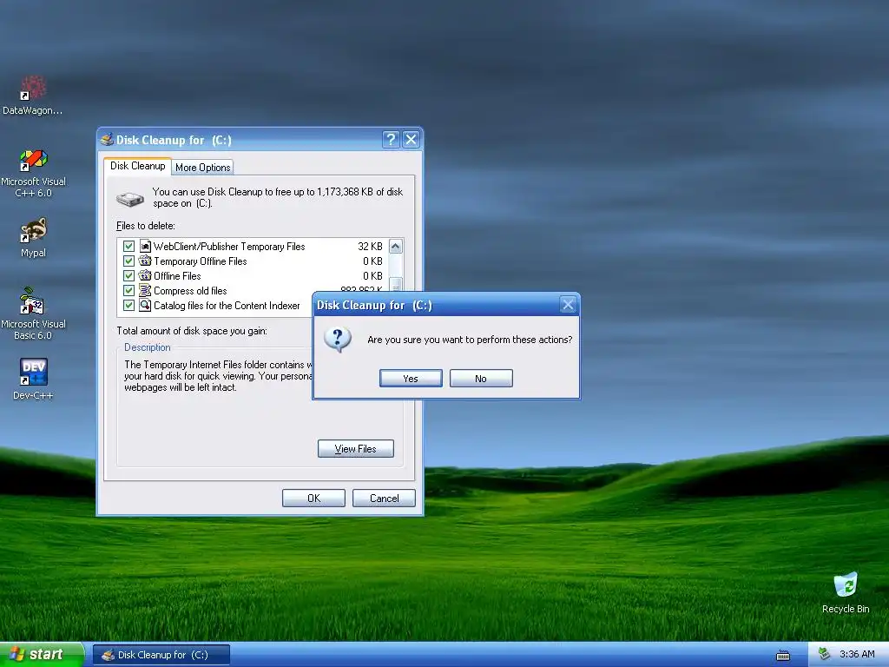
Task: Select the Temporary Offline Files row text
Action: point(201,261)
